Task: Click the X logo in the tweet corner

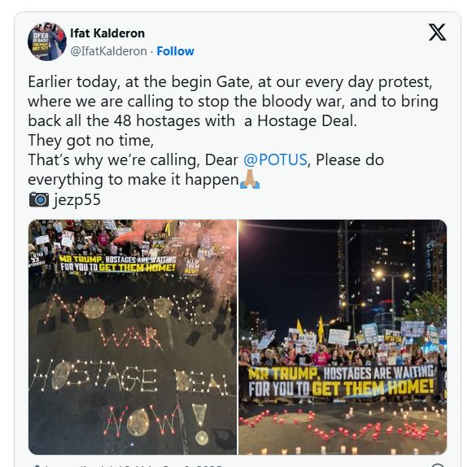Action: (437, 32)
